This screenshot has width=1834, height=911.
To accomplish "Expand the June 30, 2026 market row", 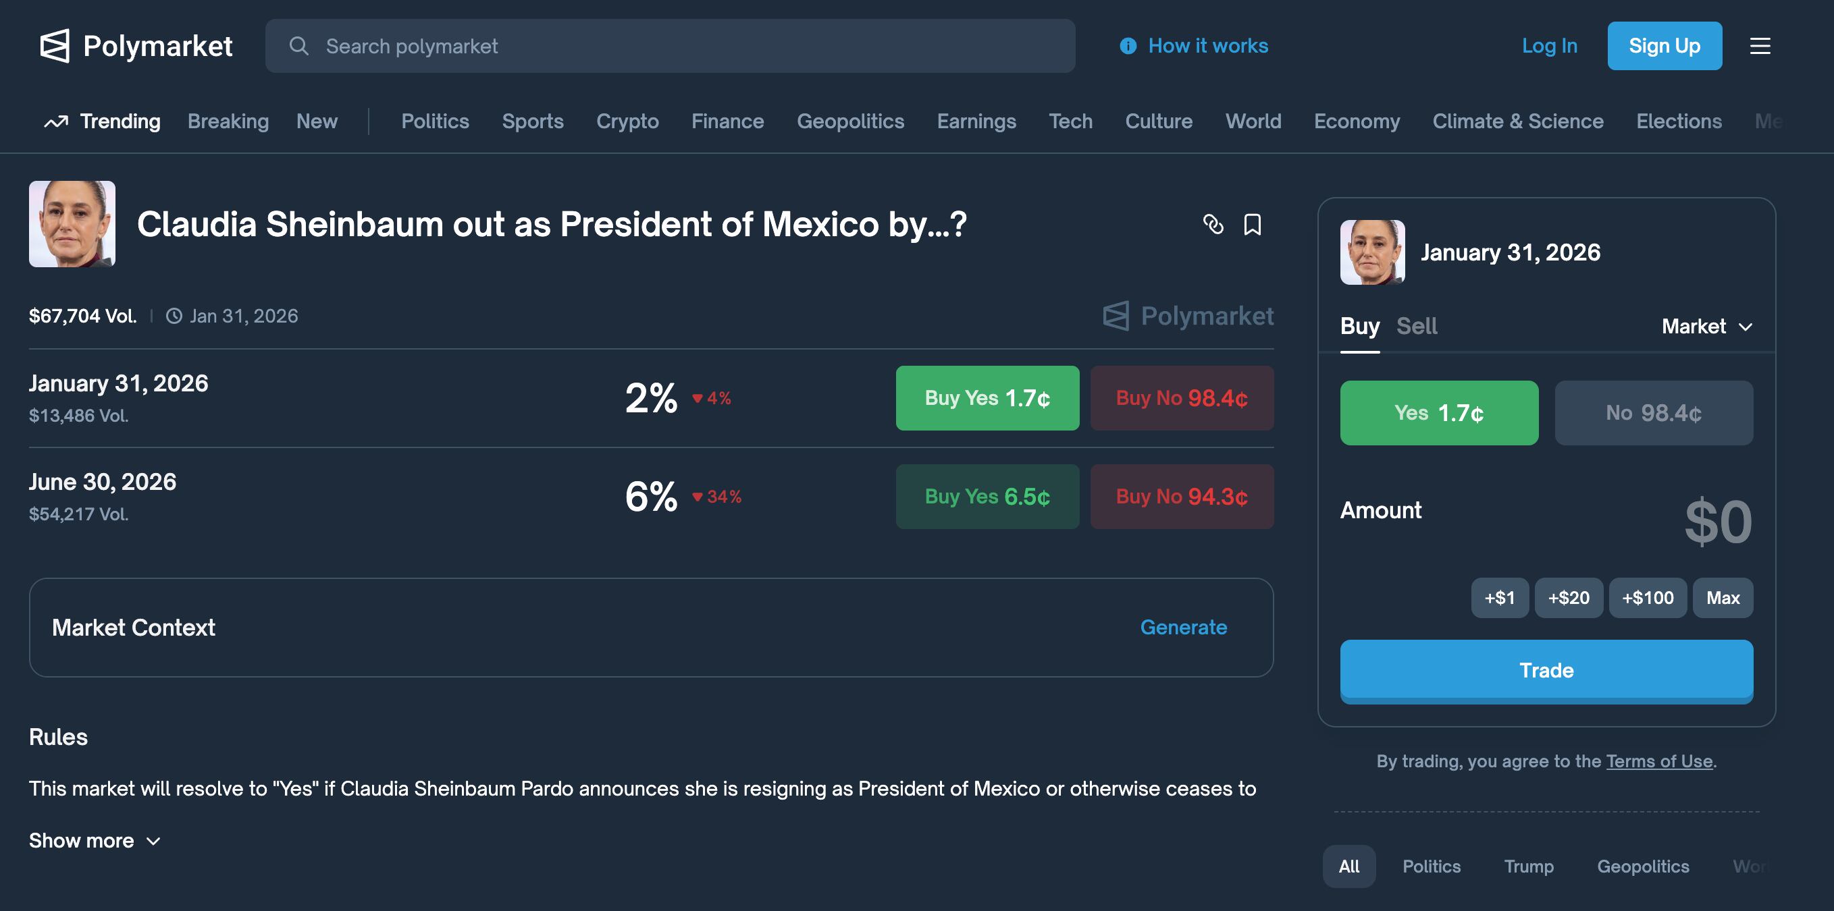I will click(103, 482).
